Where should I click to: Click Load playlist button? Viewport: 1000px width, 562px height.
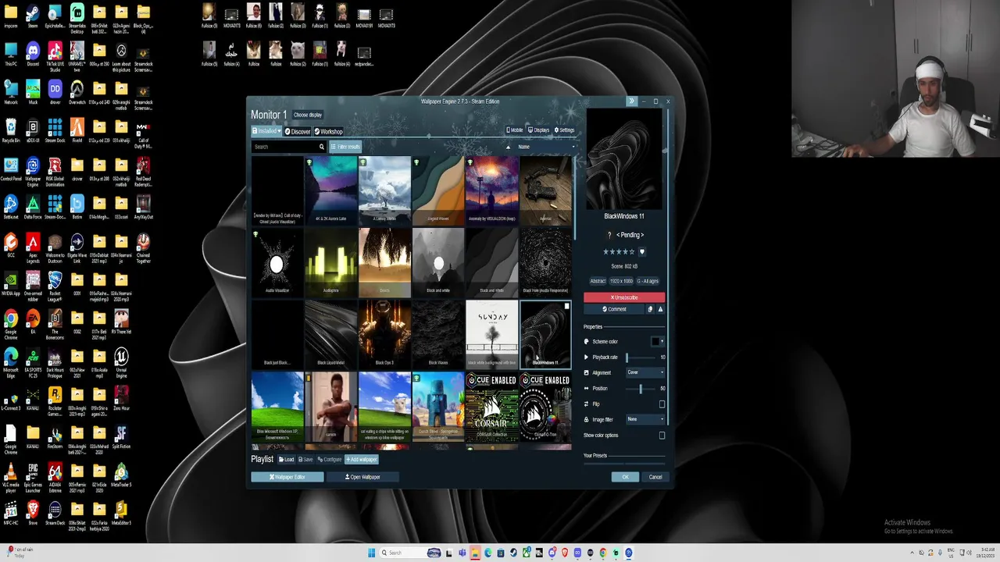coord(287,460)
